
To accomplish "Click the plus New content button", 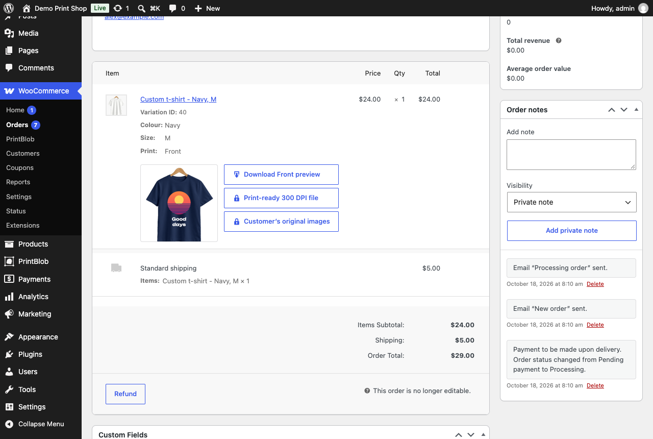I will pos(207,8).
